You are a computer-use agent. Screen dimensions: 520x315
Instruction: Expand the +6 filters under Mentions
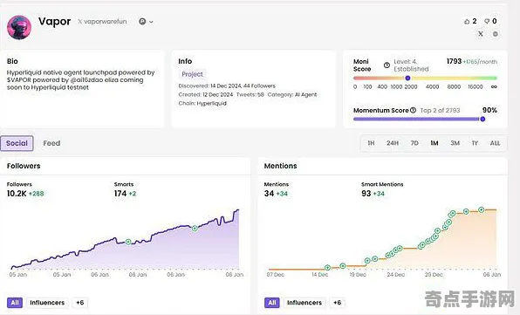338,303
